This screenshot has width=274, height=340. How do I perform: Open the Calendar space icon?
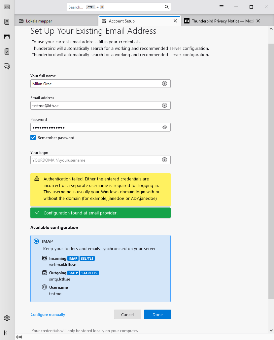[x=7, y=37]
